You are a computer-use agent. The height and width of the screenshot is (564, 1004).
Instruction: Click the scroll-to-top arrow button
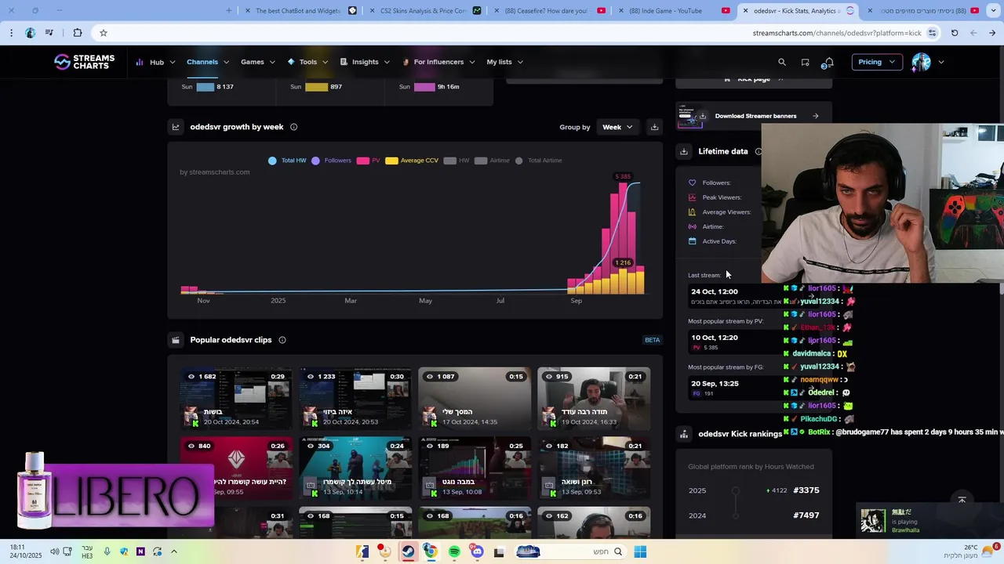click(x=962, y=500)
